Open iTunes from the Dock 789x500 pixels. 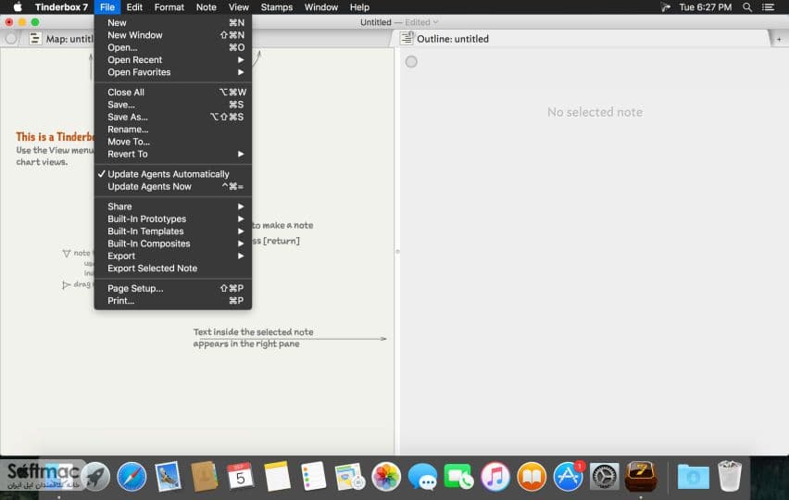pyautogui.click(x=495, y=476)
